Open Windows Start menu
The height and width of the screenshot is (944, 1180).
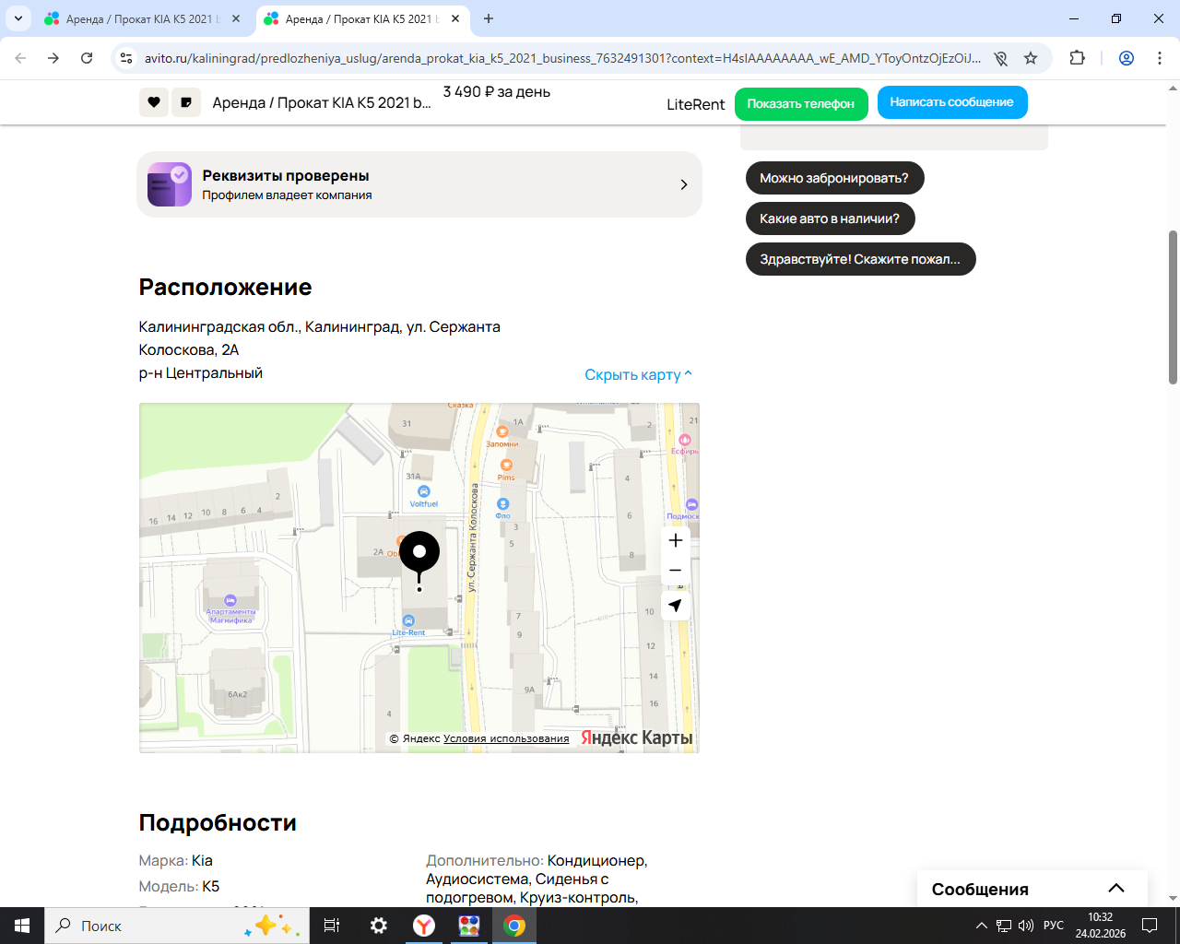(x=22, y=926)
